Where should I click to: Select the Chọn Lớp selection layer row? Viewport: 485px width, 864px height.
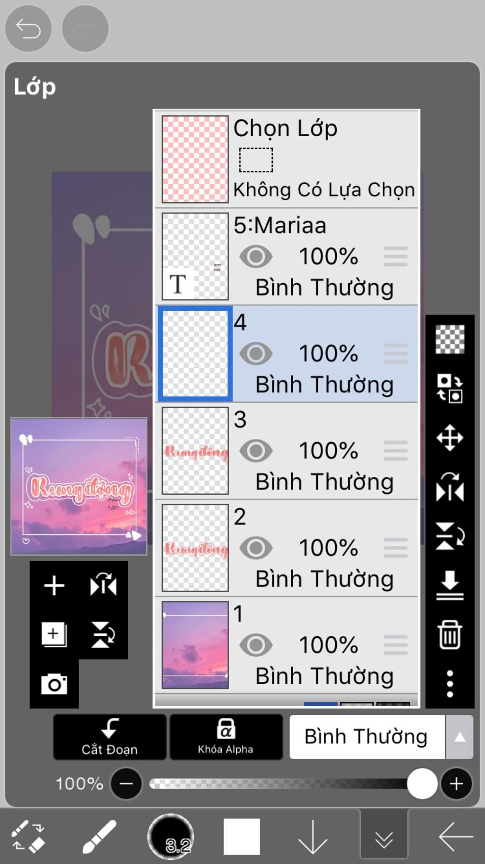pyautogui.click(x=287, y=159)
